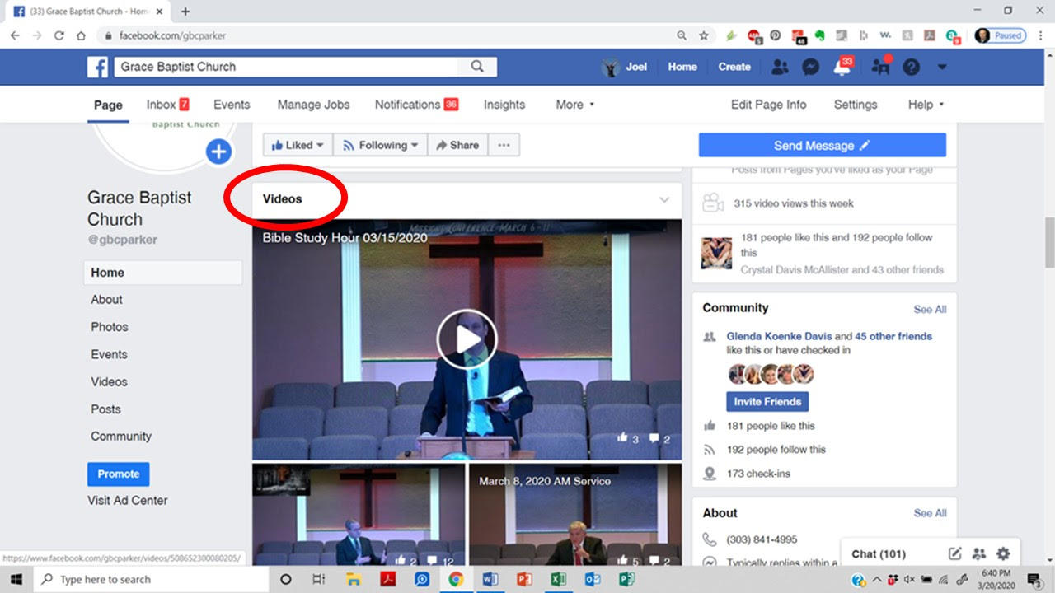Open the Windows Action Center notifications icon
This screenshot has height=593, width=1055.
click(1035, 579)
